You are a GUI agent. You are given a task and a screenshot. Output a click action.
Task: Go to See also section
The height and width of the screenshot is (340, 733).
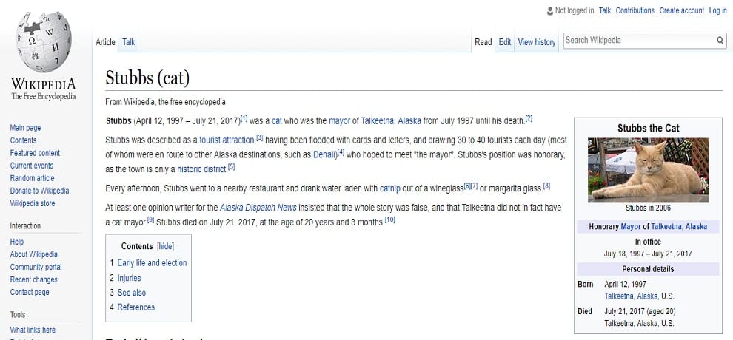(x=131, y=293)
